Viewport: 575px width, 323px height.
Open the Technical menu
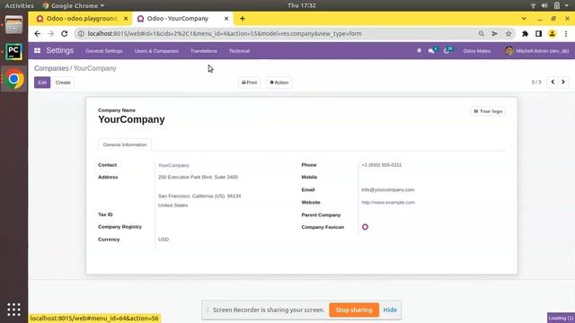[x=240, y=51]
